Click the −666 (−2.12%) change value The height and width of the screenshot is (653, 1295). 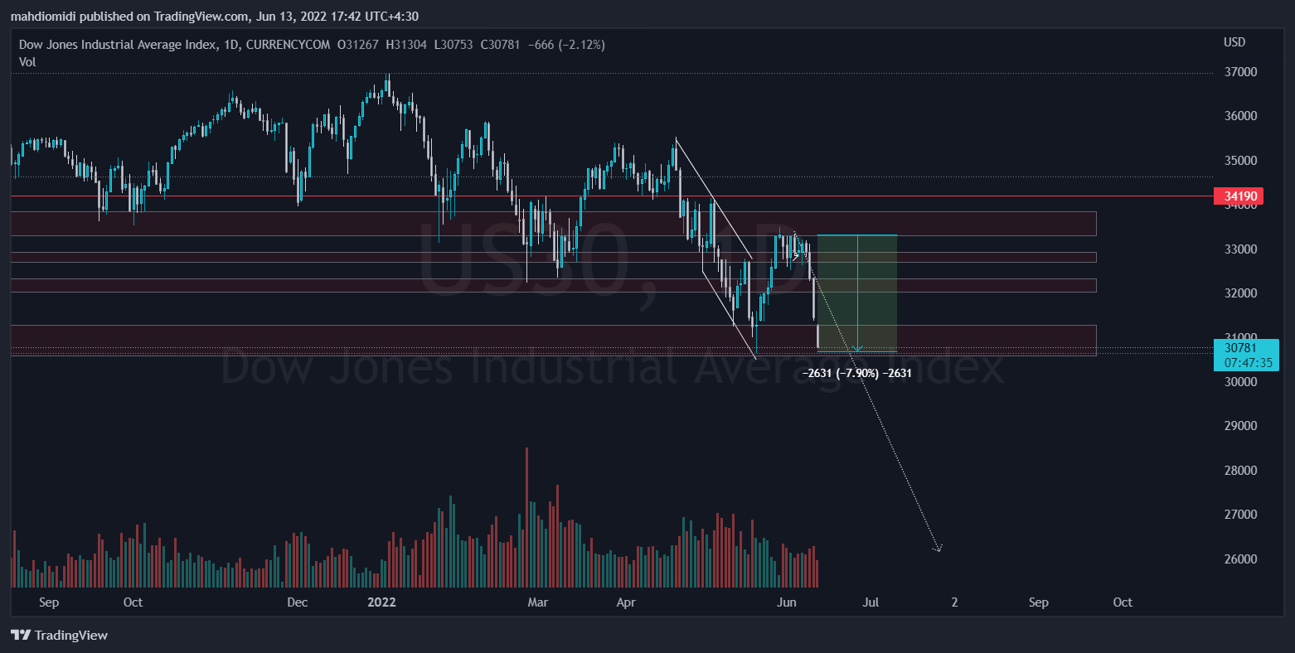click(566, 45)
